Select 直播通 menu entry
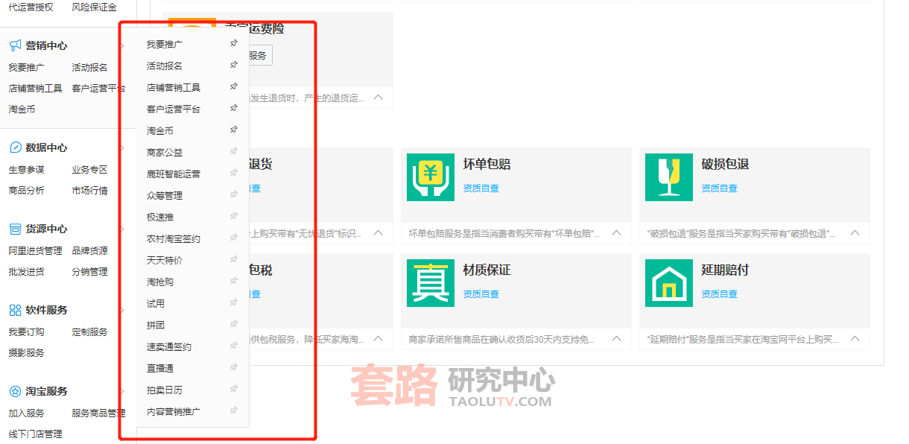The width and height of the screenshot is (909, 444). pyautogui.click(x=160, y=369)
